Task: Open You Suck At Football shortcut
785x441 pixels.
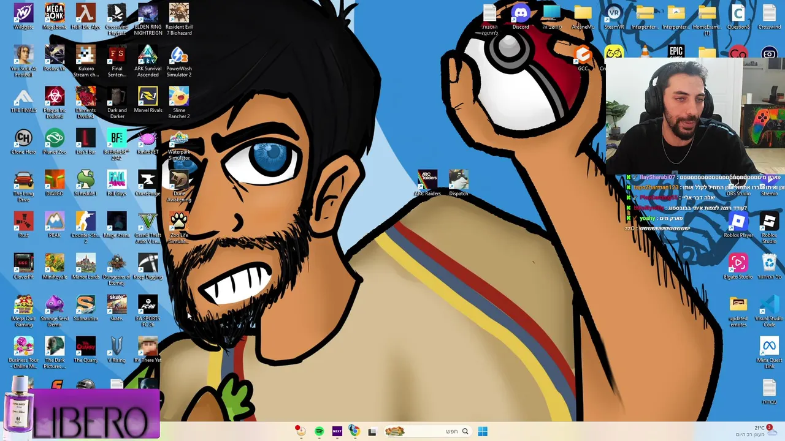Action: tap(23, 61)
